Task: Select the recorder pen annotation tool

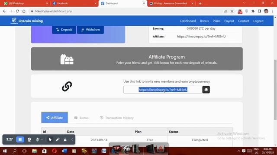Action: (58, 139)
